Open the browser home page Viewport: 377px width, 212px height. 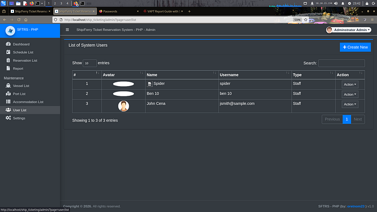tap(26, 20)
